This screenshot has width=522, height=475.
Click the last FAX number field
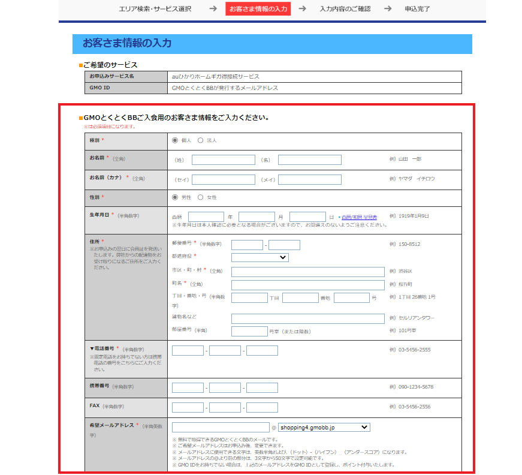pos(262,407)
